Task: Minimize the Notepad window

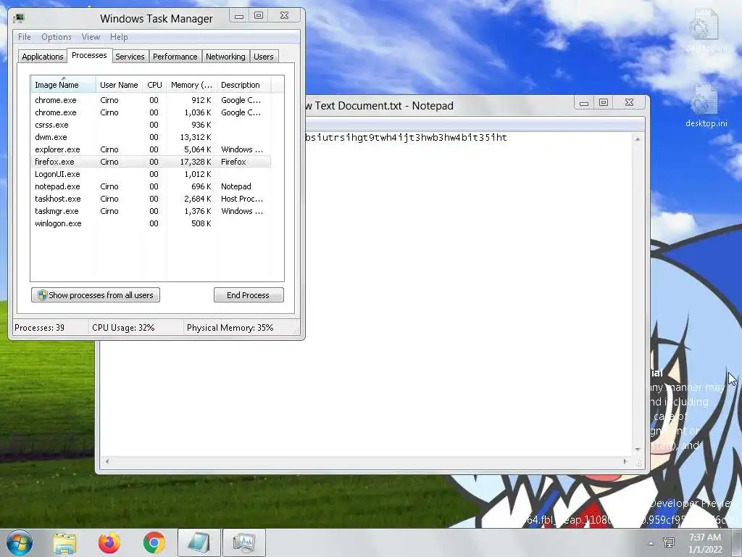Action: 584,102
